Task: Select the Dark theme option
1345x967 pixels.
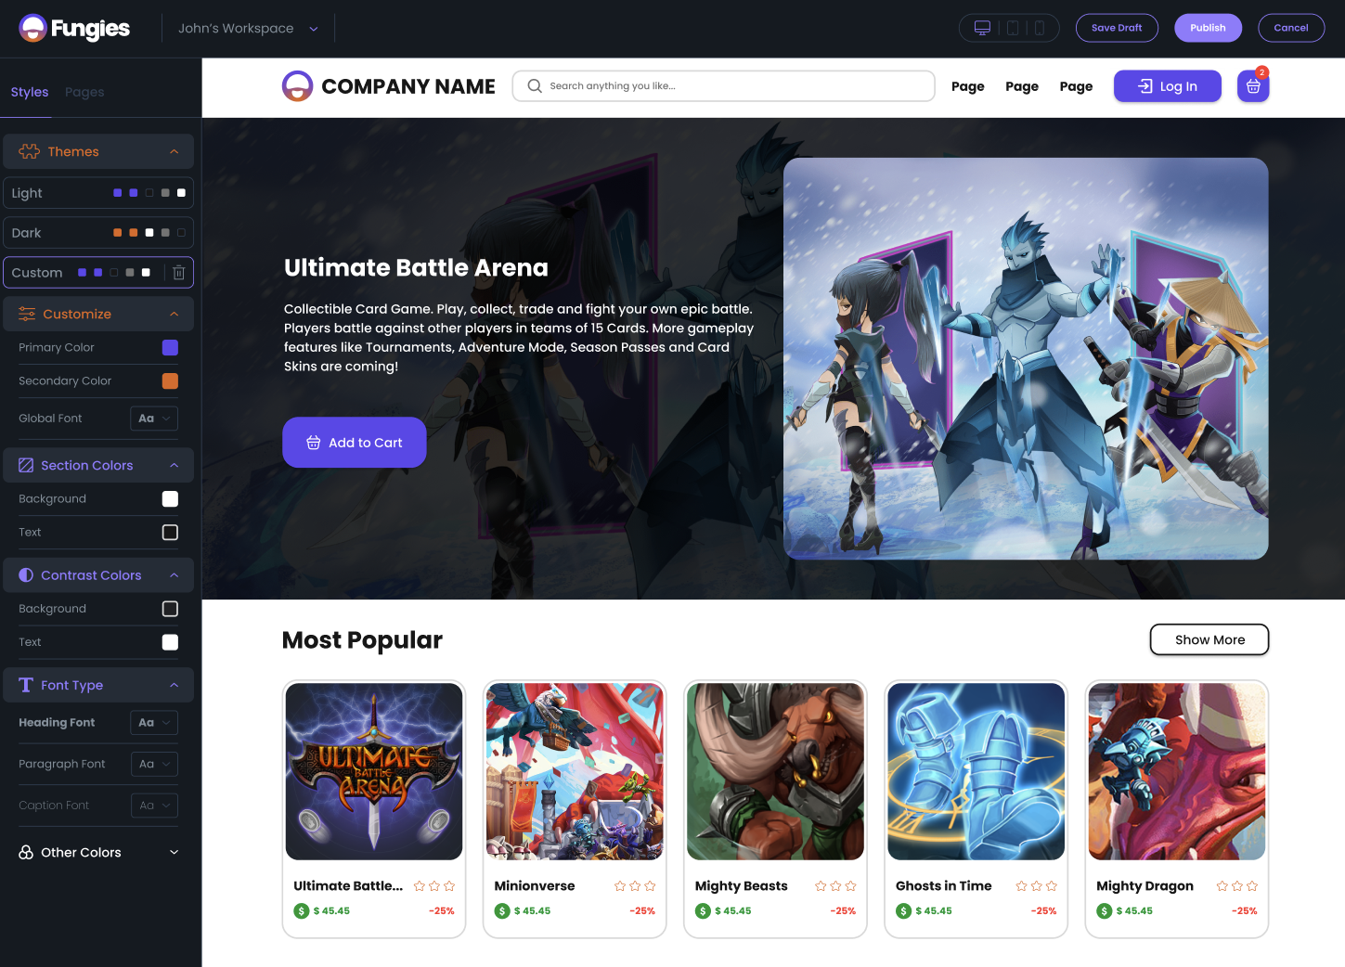Action: pos(98,233)
